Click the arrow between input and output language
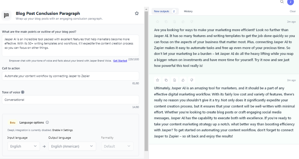 (44, 146)
